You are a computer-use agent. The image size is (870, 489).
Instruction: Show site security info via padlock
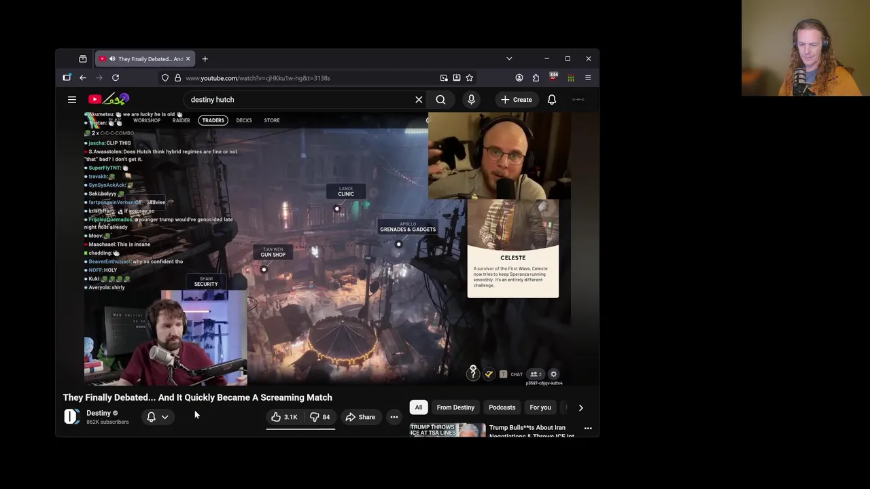(x=177, y=78)
